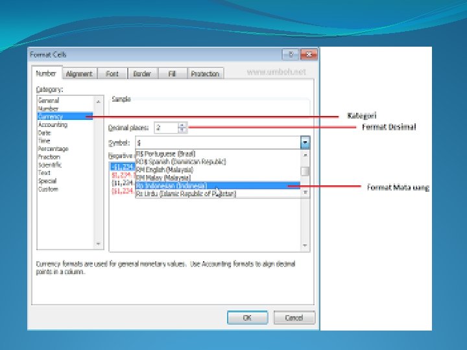
Task: Pick the Fraction category
Action: click(66, 157)
